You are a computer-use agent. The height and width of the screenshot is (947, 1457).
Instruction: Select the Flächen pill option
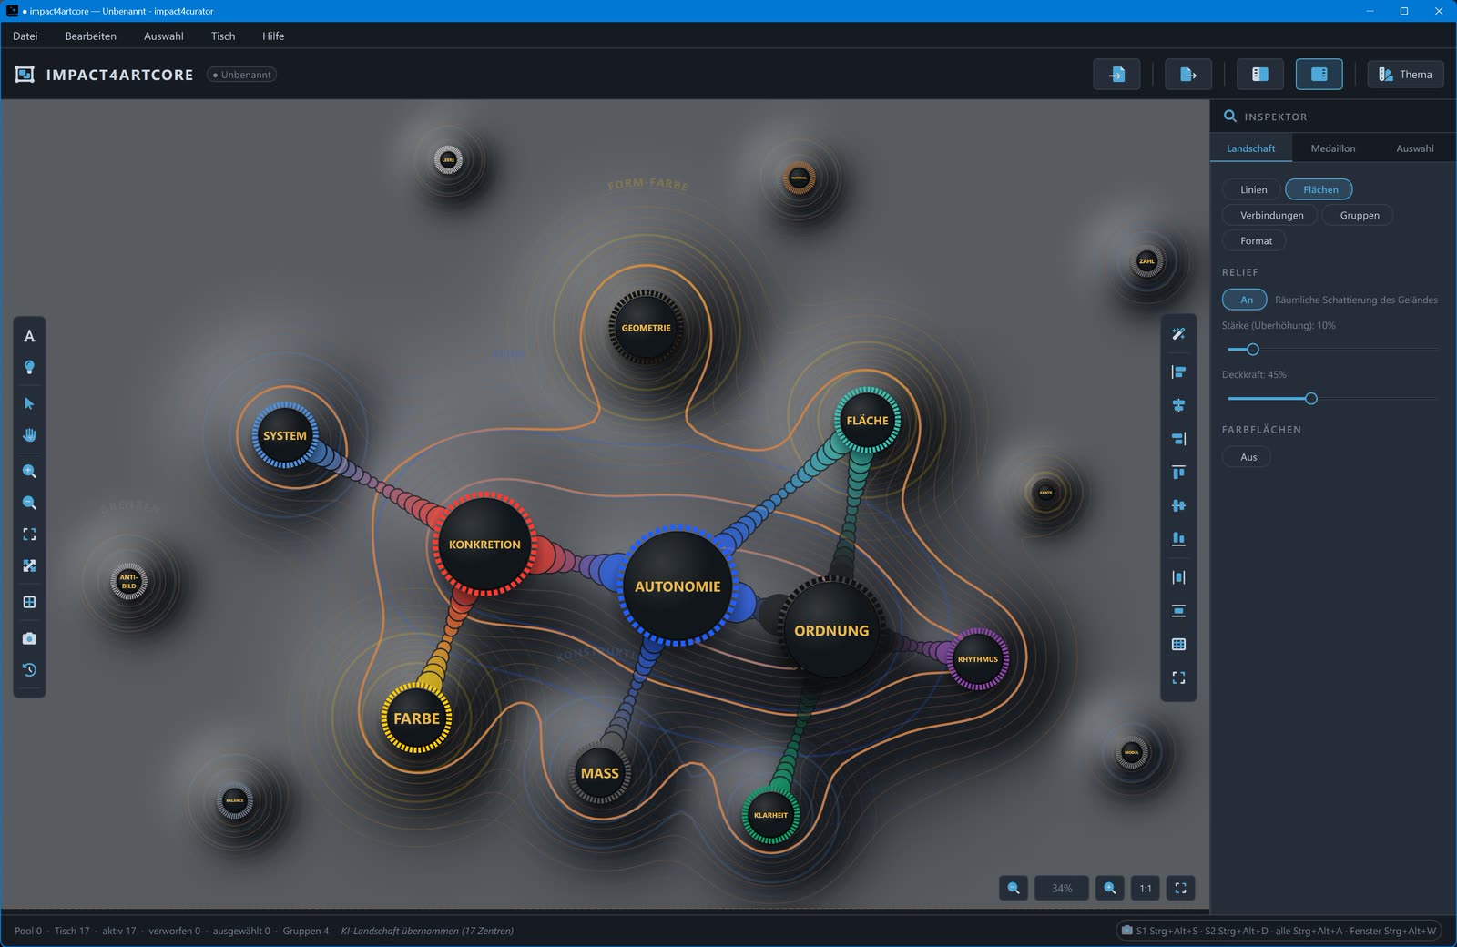(x=1319, y=189)
